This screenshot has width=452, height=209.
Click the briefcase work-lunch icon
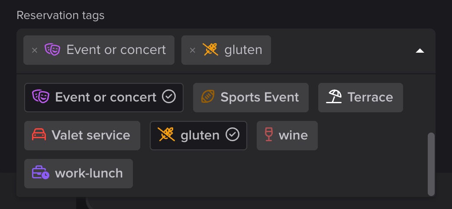(x=40, y=173)
